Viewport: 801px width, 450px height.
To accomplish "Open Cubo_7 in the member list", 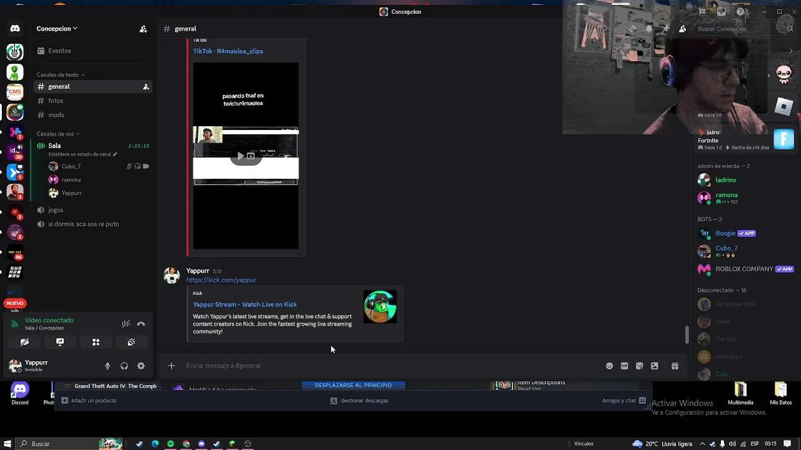I will [x=727, y=251].
